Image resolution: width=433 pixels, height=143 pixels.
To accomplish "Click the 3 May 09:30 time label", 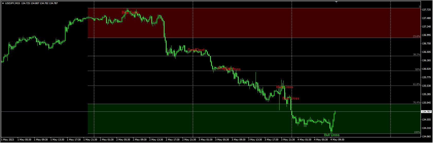I will 239,140.
